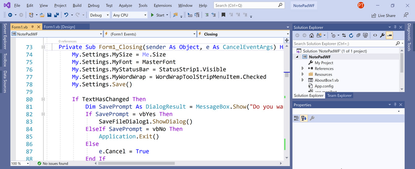Toggle Categorized view in the Properties panel

[x=297, y=118]
